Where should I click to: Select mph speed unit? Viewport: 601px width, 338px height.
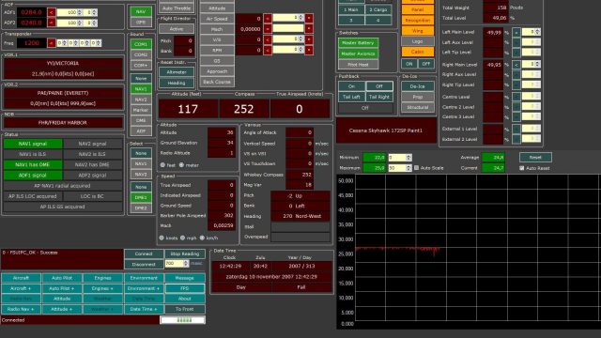[x=182, y=238]
